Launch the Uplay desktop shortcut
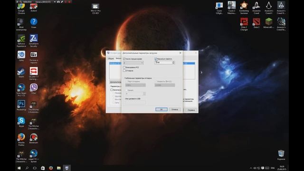This screenshot has width=304, height=171. coord(21,56)
